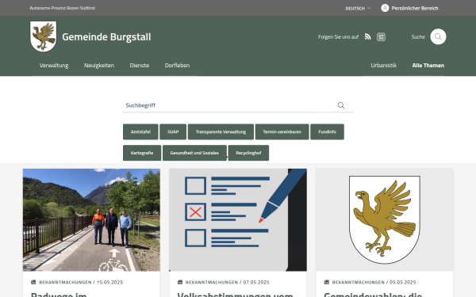
Task: Click the Amtstafel quick link button
Action: click(x=140, y=131)
